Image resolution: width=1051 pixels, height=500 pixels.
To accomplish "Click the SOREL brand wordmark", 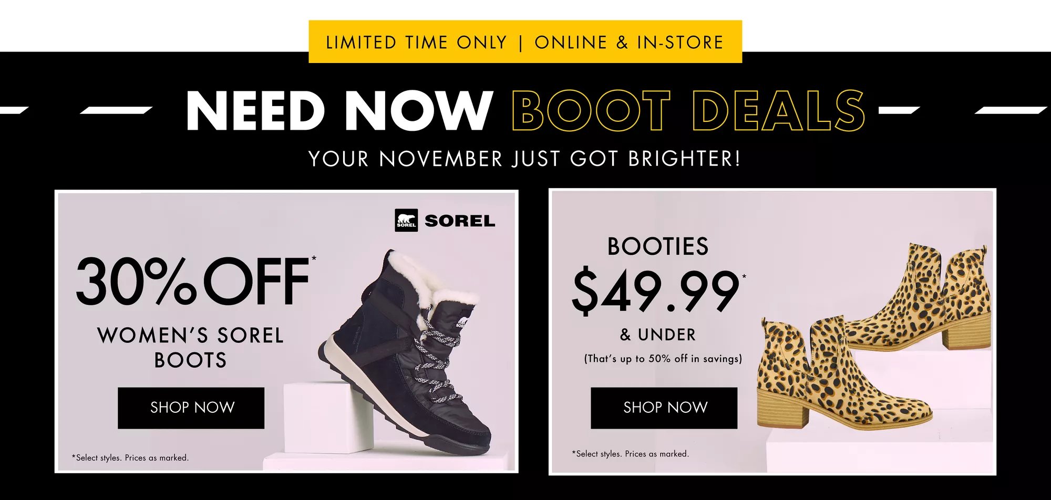I will click(460, 221).
